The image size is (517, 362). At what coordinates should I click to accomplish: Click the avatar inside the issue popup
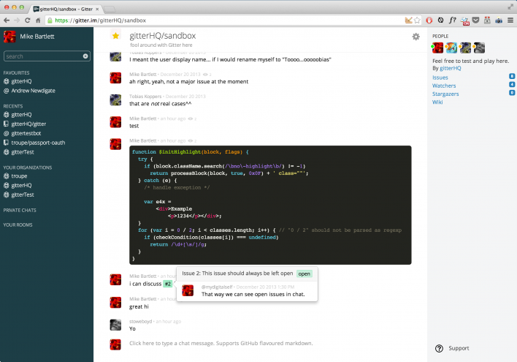click(x=188, y=290)
